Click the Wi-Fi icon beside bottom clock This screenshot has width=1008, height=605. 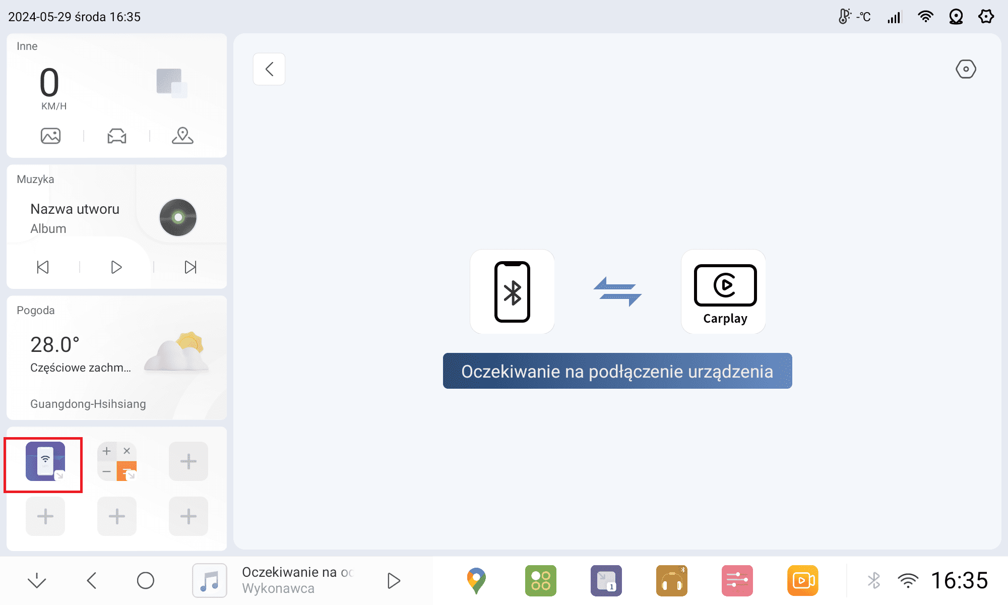(908, 581)
